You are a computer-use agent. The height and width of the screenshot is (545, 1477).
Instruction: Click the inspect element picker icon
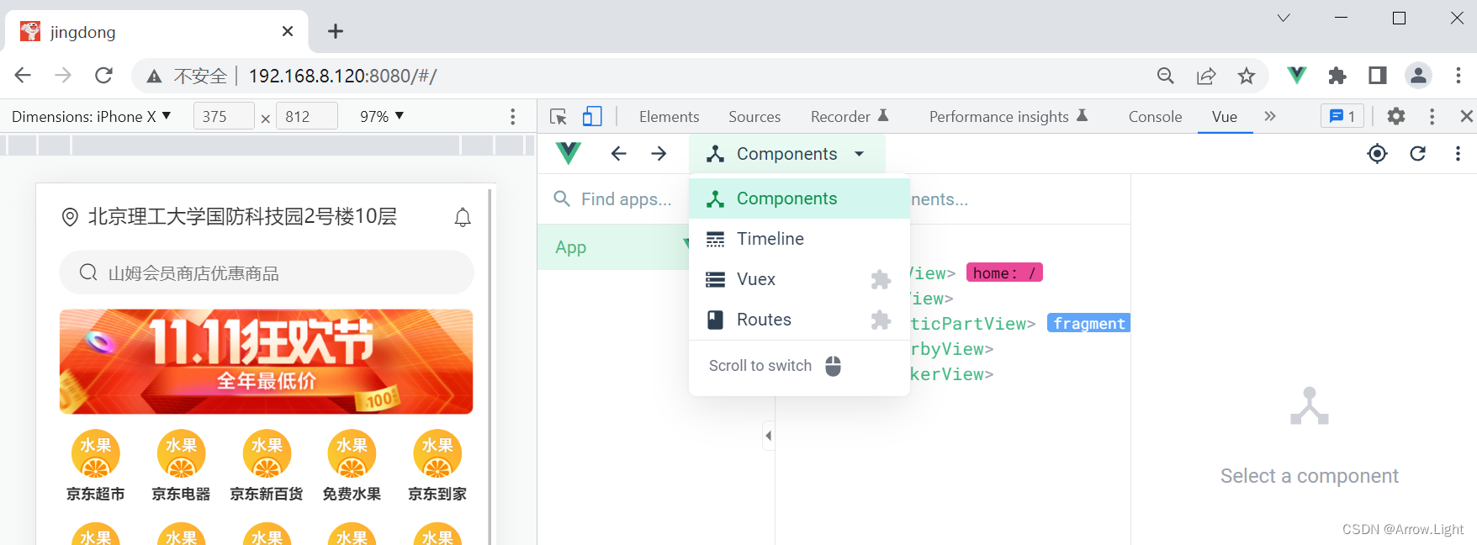[559, 117]
